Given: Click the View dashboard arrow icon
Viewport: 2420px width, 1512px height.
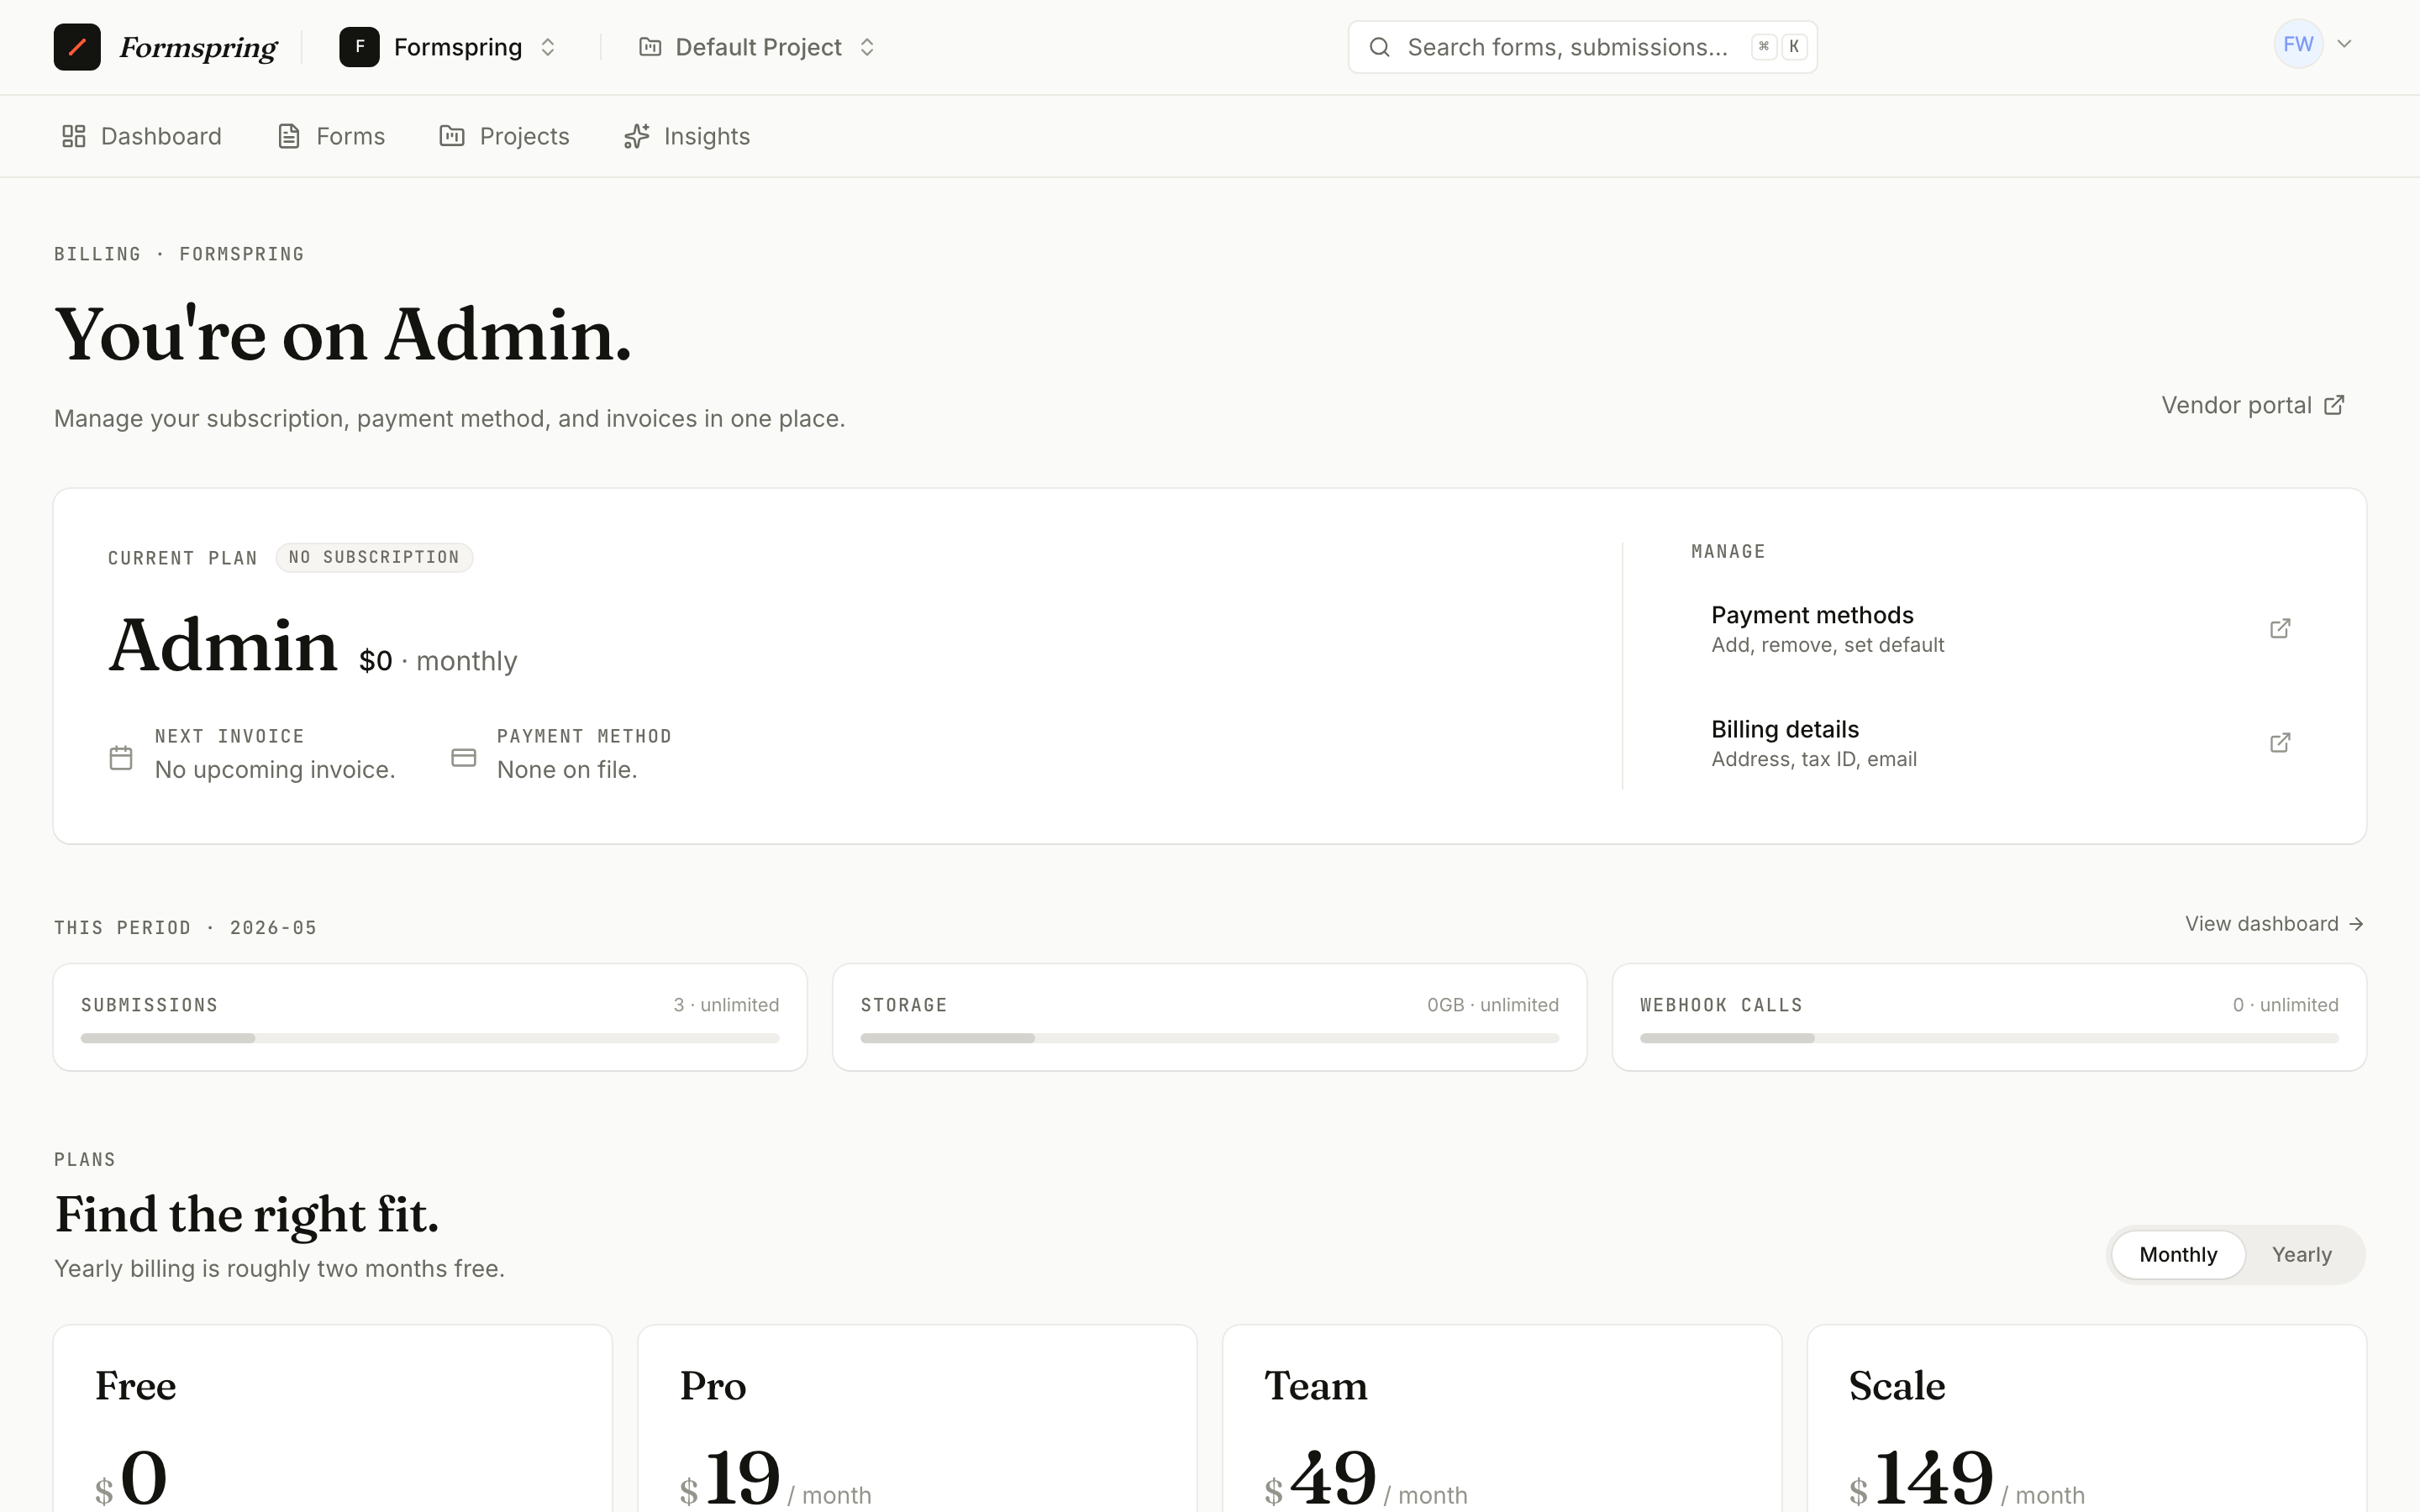Looking at the screenshot, I should pyautogui.click(x=2356, y=924).
